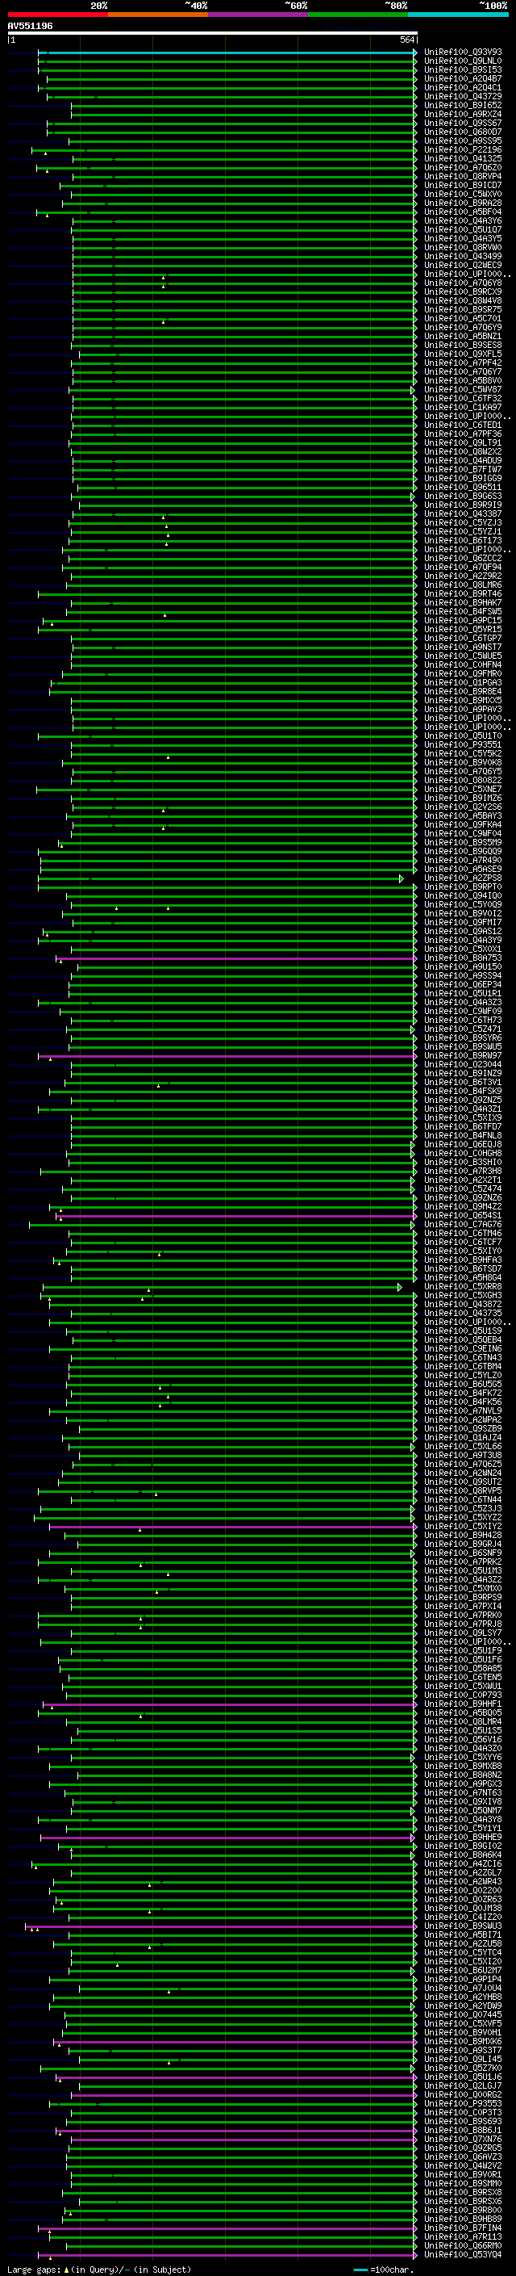Select UniRef100_B9HHE9 label
516x2276 pixels.
pos(463,1837)
